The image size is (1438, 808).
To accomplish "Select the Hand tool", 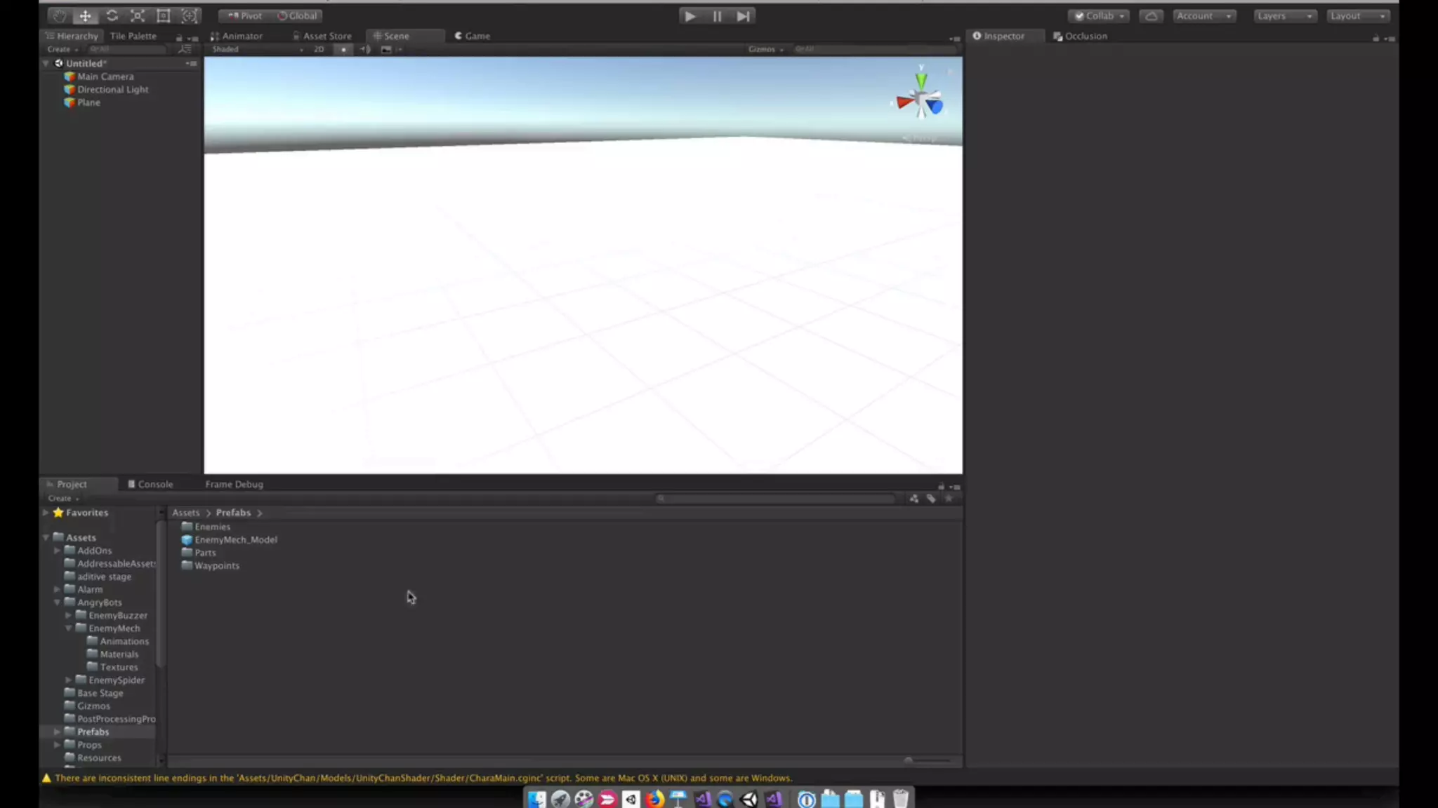I will click(60, 15).
